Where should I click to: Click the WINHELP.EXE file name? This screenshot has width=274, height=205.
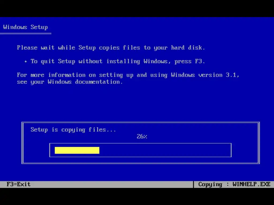coord(252,184)
